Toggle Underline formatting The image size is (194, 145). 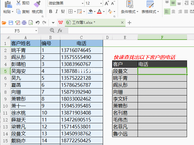(63, 11)
